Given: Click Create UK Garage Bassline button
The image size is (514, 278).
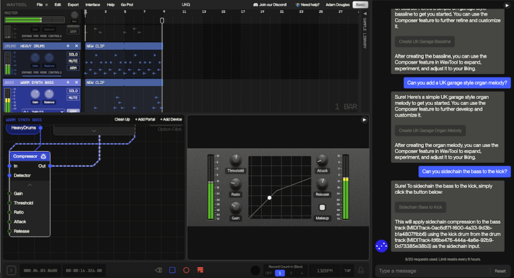Looking at the screenshot, I should coord(425,41).
